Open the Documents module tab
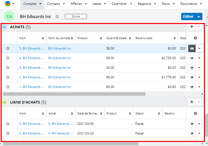This screenshot has height=146, width=208. pos(189,4)
